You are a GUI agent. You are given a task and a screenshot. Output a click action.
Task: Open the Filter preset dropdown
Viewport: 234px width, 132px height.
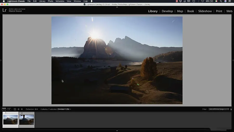click(x=219, y=109)
